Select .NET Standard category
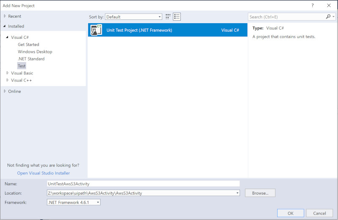This screenshot has height=220, width=338. [x=31, y=59]
